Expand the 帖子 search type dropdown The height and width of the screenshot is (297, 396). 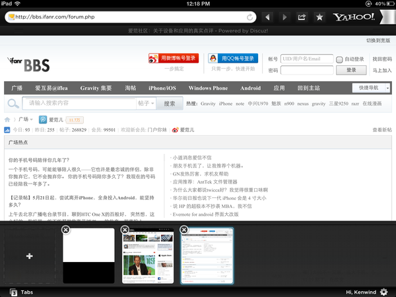[x=146, y=104]
